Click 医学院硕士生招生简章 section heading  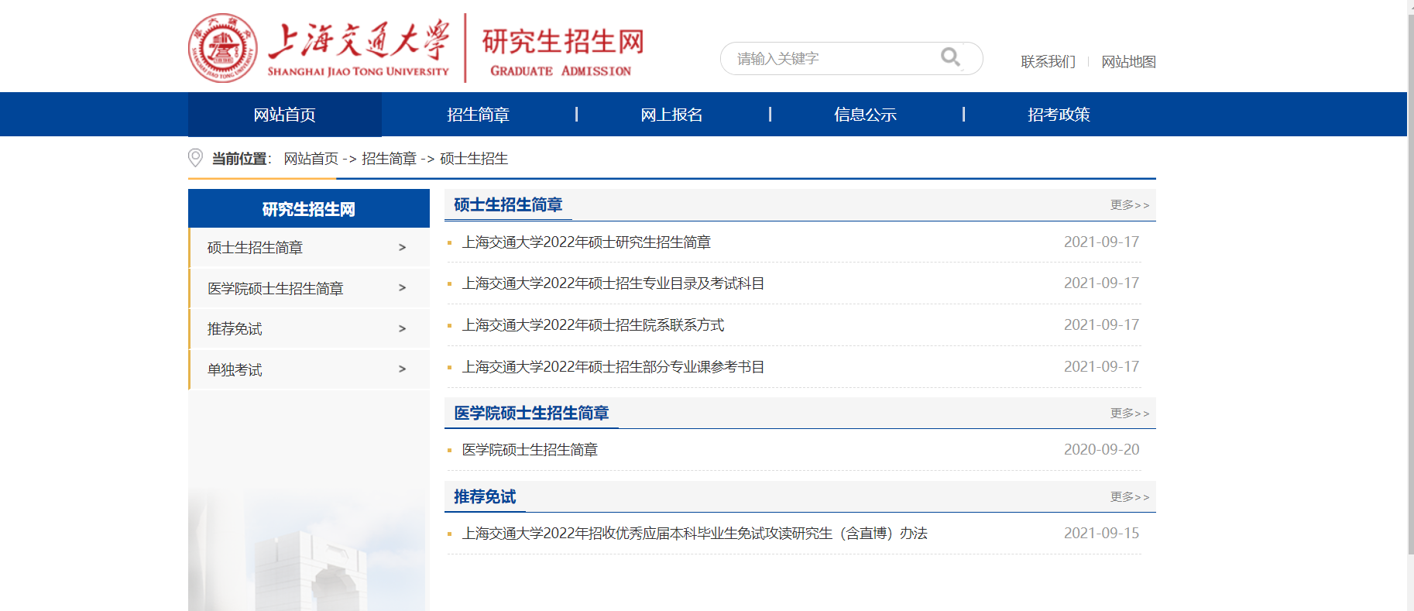pos(531,414)
